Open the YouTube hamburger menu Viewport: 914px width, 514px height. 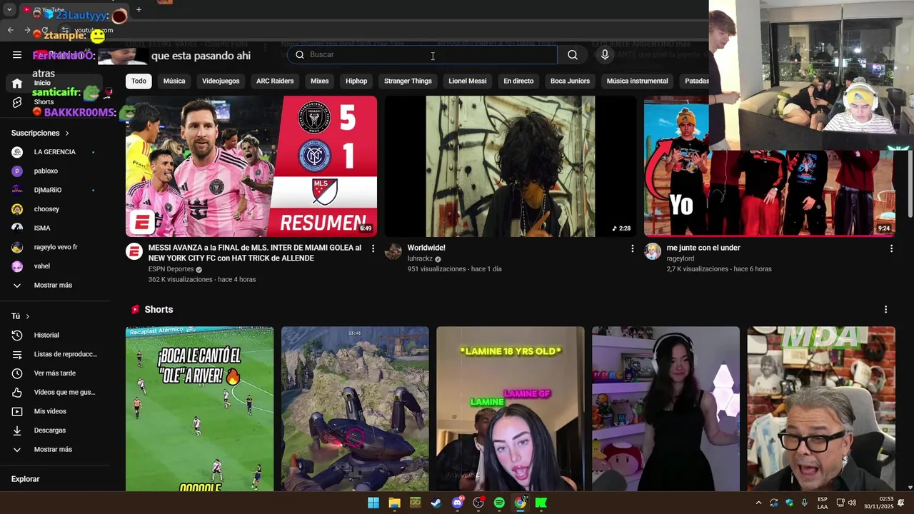pos(17,55)
